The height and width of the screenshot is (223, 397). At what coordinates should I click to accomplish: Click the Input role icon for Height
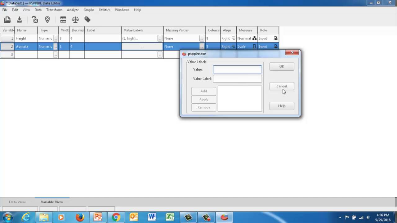coord(275,38)
